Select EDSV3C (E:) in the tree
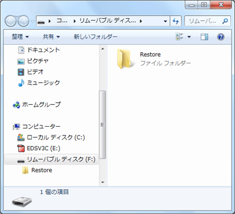The height and width of the screenshot is (214, 235). point(43,148)
